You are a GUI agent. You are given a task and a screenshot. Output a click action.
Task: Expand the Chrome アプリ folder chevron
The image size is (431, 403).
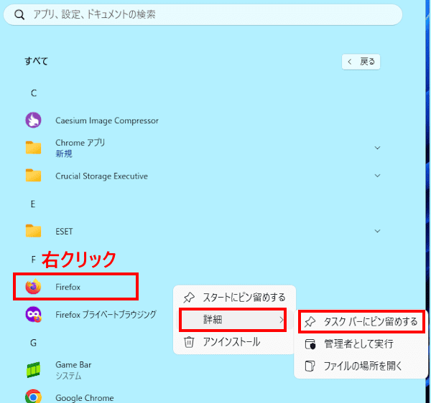(x=377, y=148)
